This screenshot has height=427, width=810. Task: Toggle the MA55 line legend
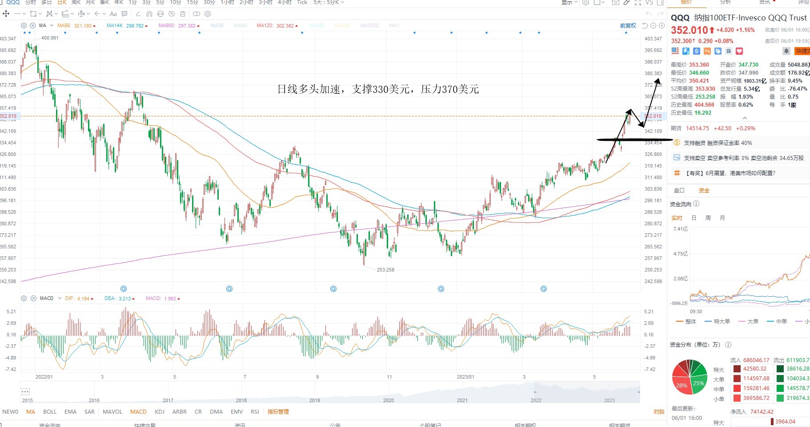click(x=76, y=25)
